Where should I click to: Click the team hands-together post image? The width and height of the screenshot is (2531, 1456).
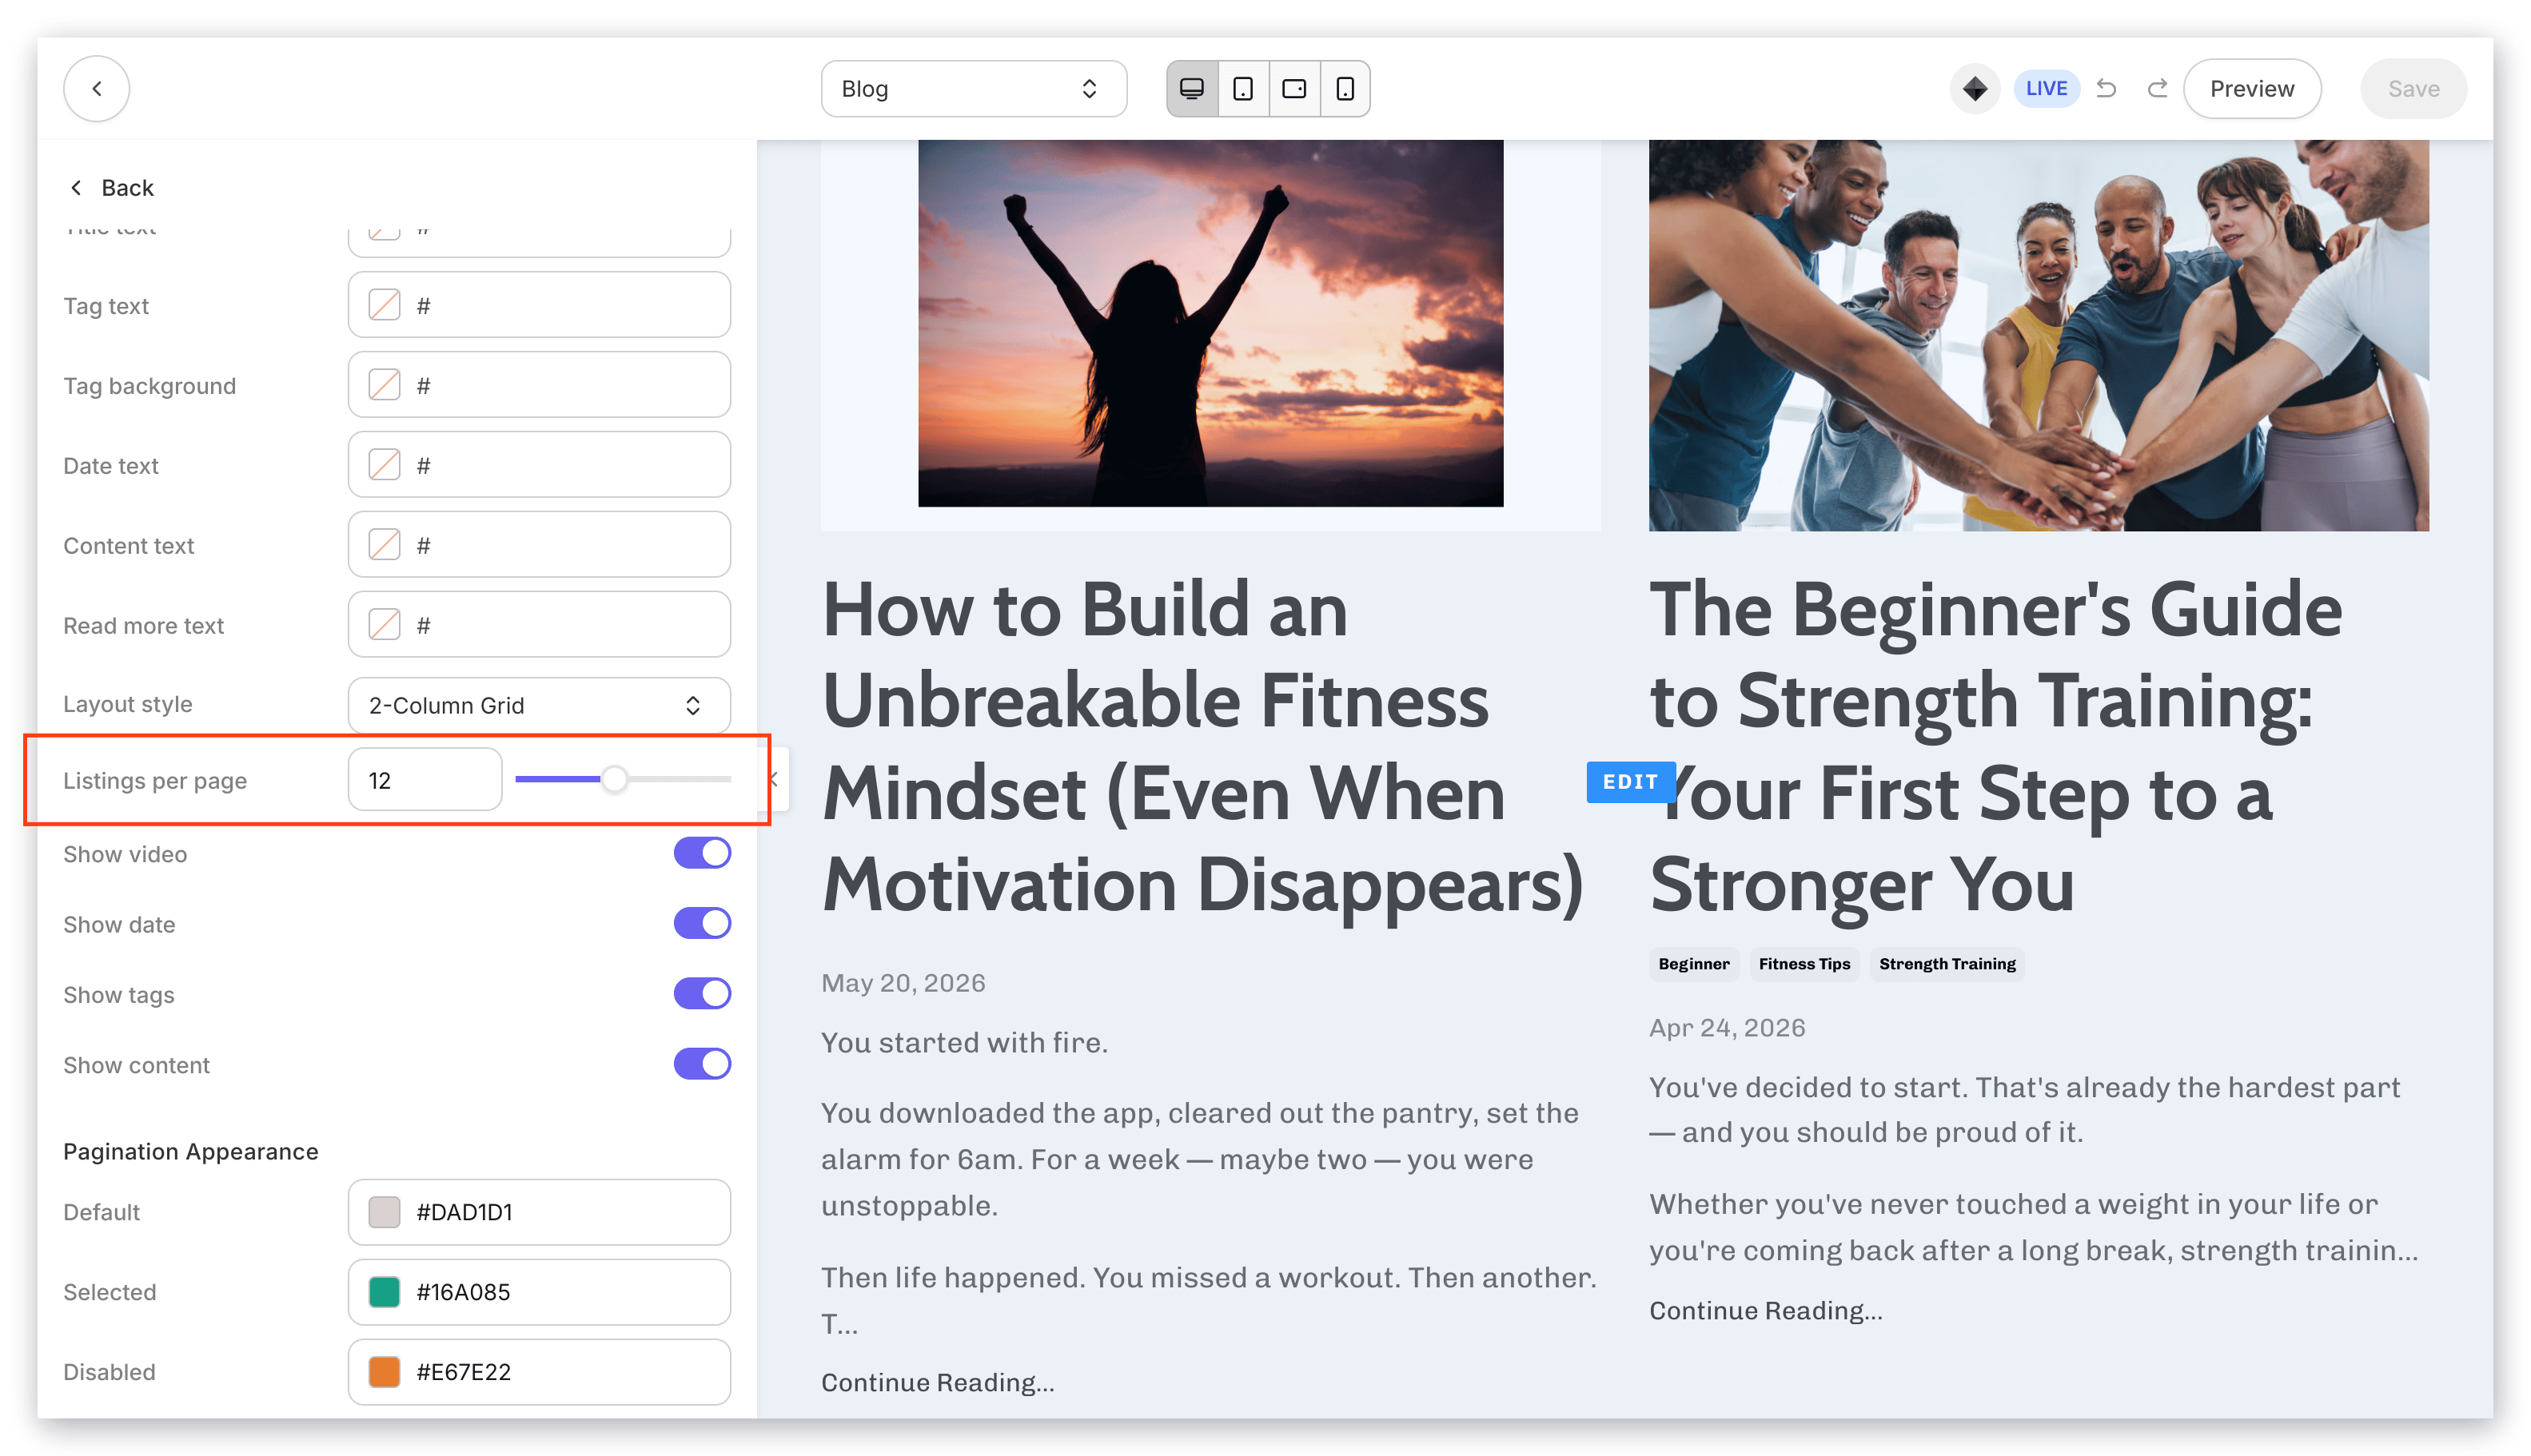(x=2038, y=335)
